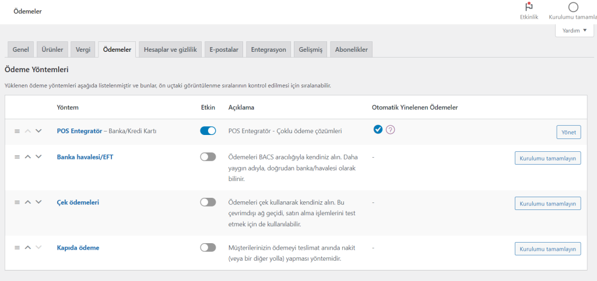Open the Hesaplar ve gizlilik tab
The width and height of the screenshot is (597, 281).
click(x=173, y=49)
